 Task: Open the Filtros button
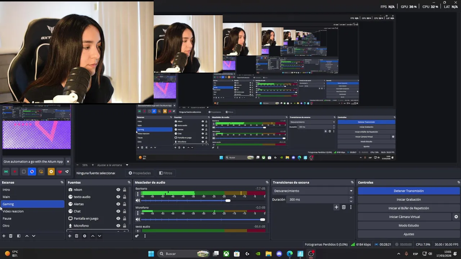[166, 173]
